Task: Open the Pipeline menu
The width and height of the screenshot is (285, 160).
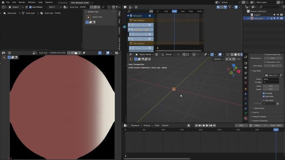Action: click(49, 2)
